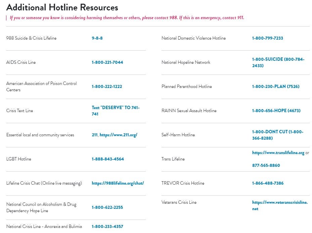Open https://988lifeline.org/chat/ link
Viewport: 312px width, 233px height.
point(118,183)
